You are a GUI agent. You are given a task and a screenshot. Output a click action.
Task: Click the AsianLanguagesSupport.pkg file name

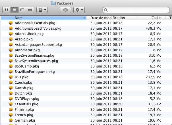[x=38, y=45]
